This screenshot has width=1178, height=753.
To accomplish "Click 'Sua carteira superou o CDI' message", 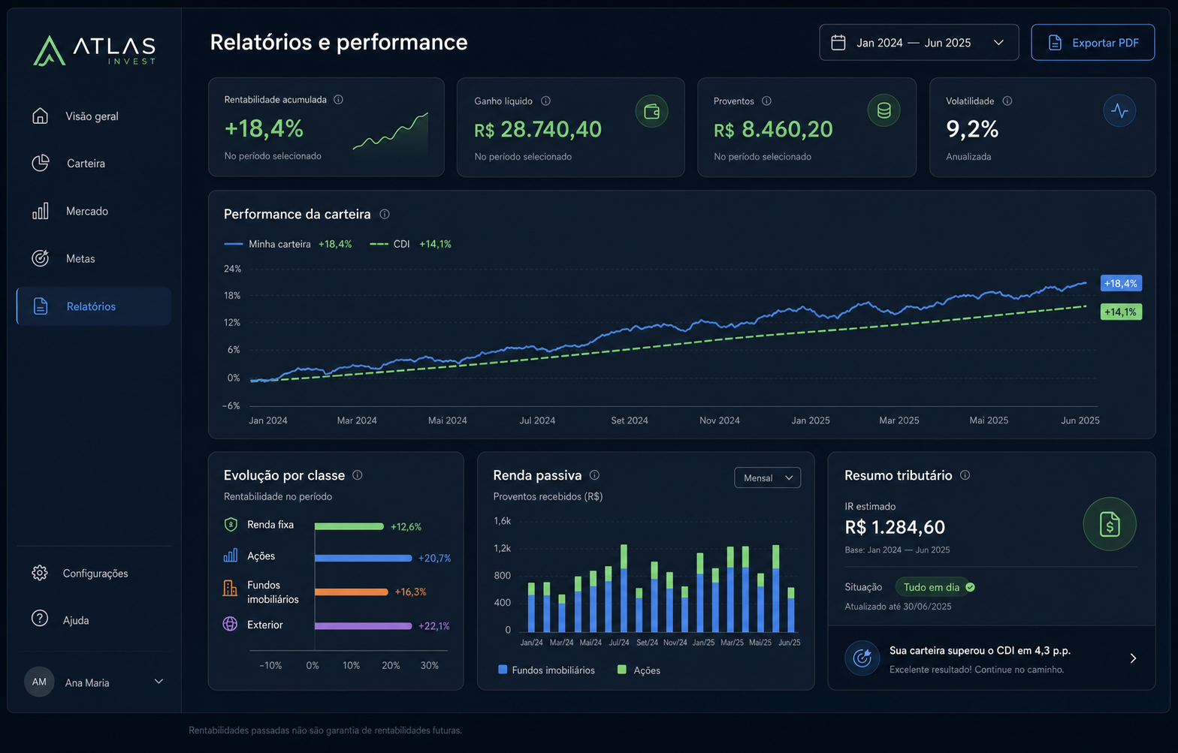I will click(980, 650).
